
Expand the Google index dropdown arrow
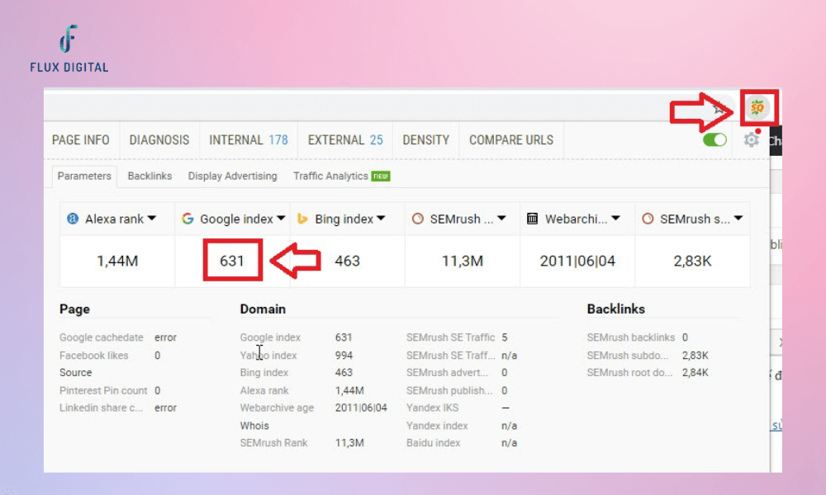[x=281, y=218]
